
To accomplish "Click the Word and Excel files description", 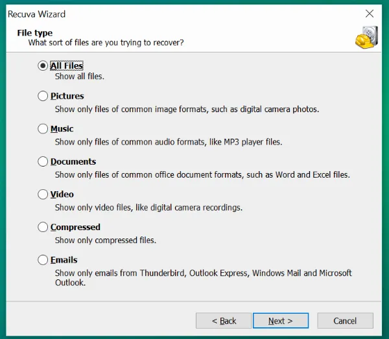I will pos(202,174).
